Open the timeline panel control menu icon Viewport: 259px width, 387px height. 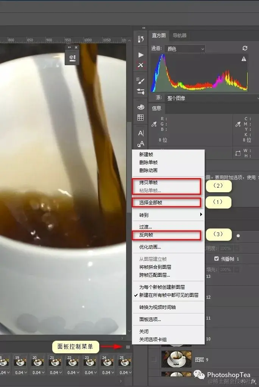click(128, 347)
